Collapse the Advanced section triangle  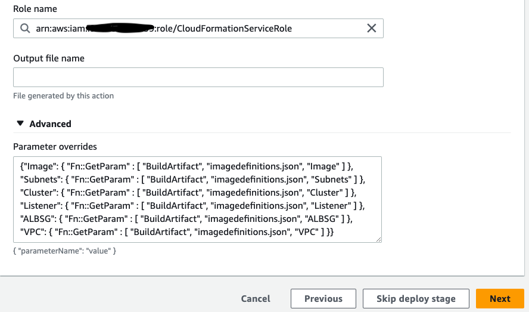coord(20,123)
